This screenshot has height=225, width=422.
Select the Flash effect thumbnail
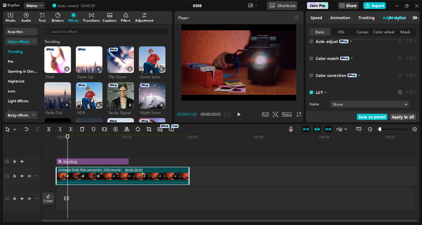tap(58, 59)
